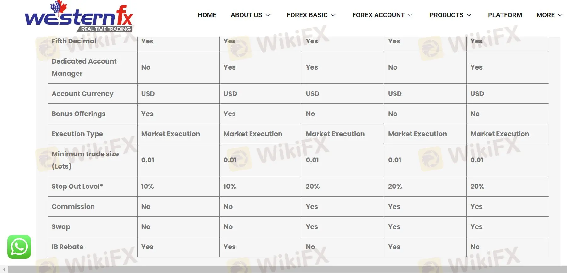Screen dimensions: 567x273
Task: Open the WhatsApp chat icon
Action: click(x=19, y=247)
